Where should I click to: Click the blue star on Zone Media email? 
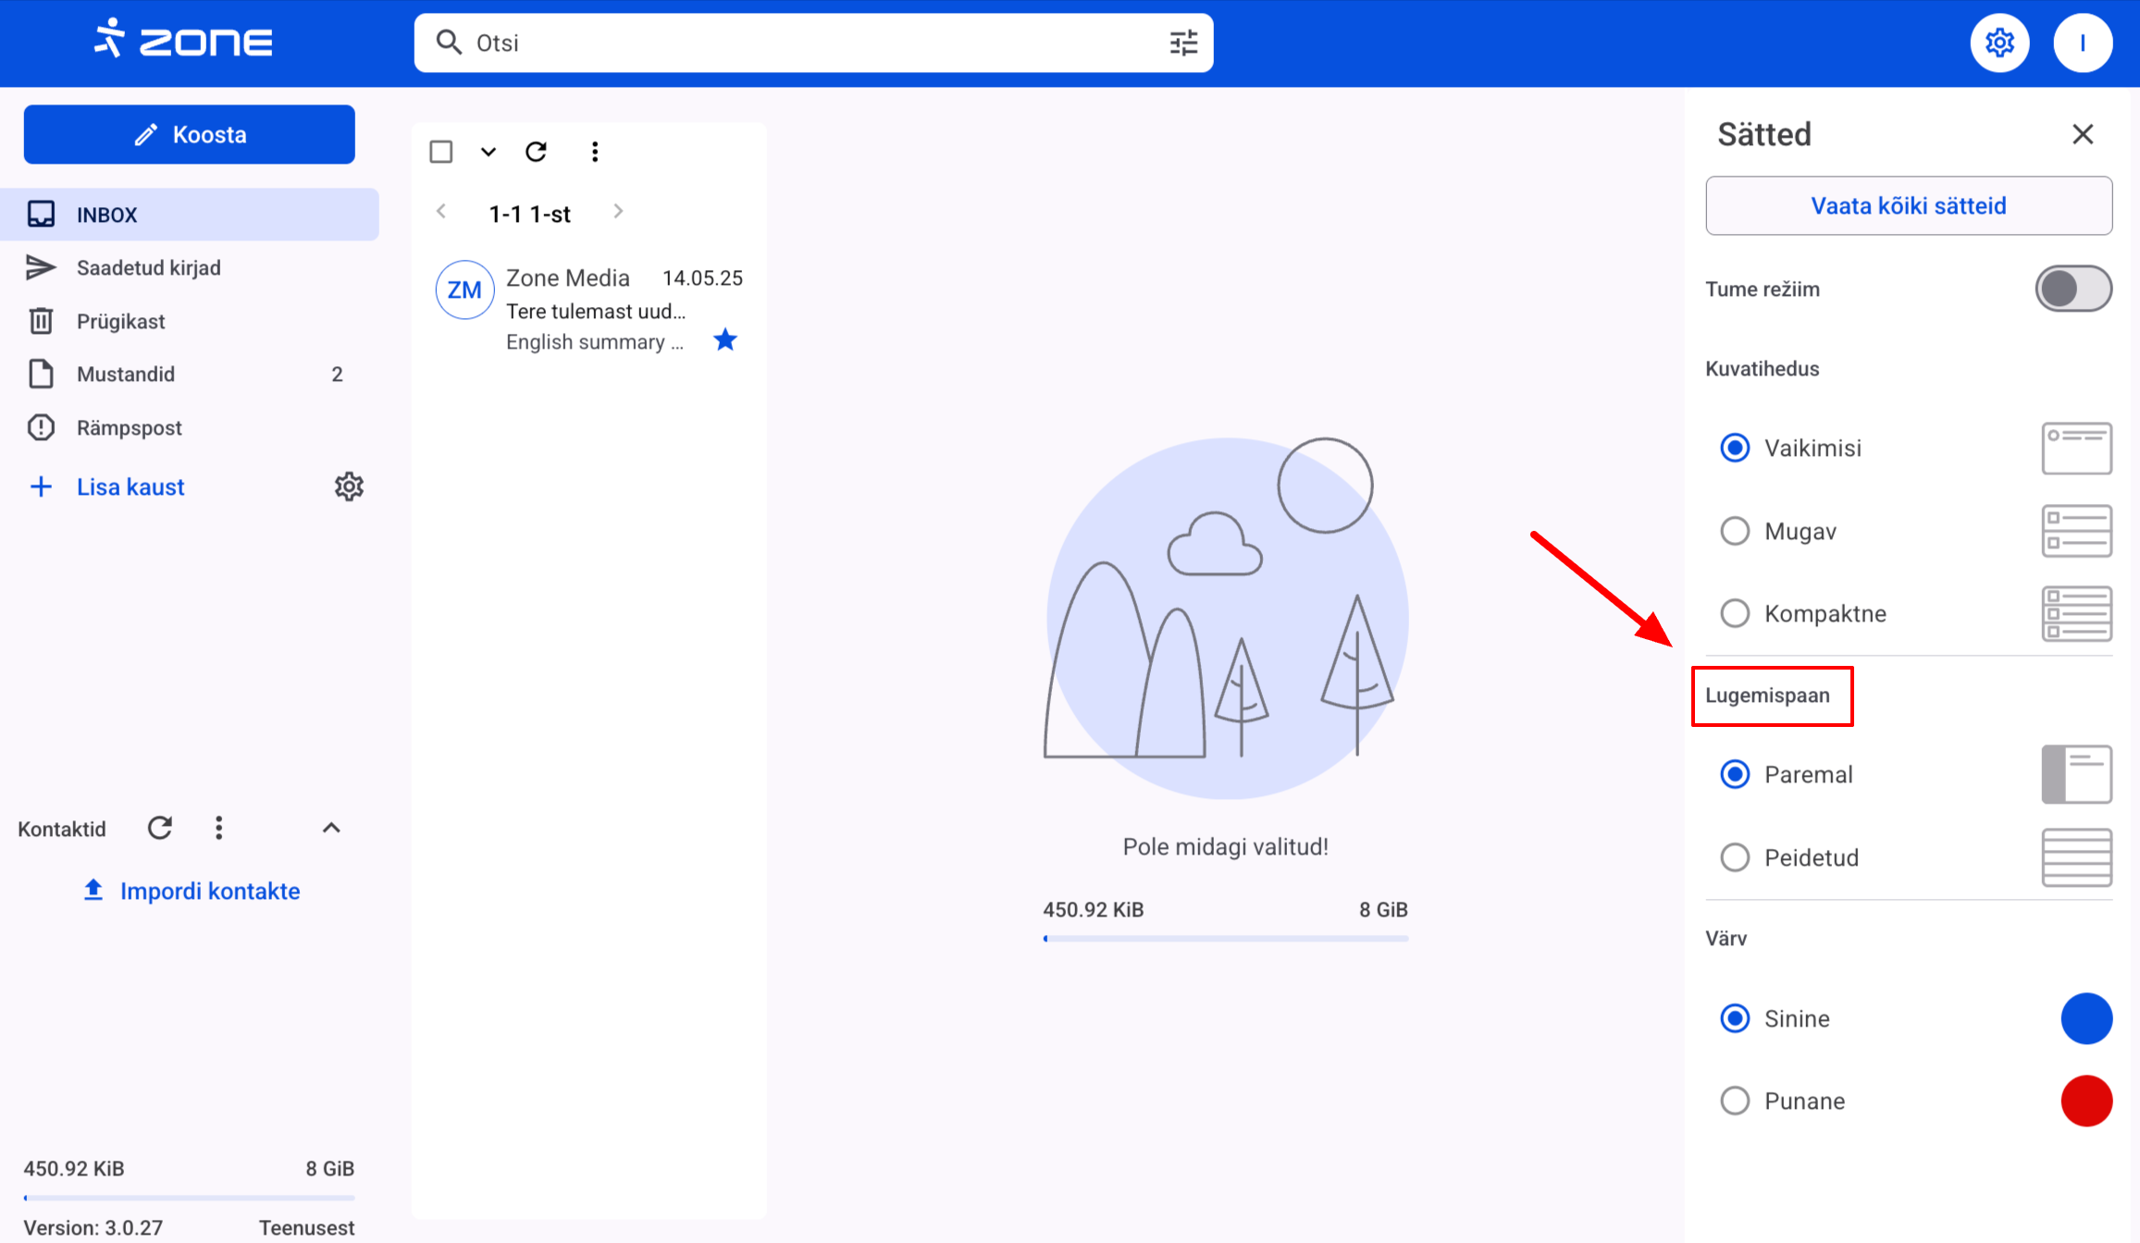tap(725, 340)
